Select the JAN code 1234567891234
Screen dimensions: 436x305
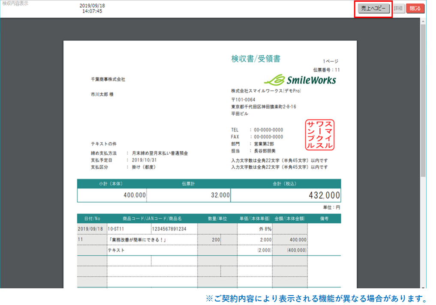point(169,229)
